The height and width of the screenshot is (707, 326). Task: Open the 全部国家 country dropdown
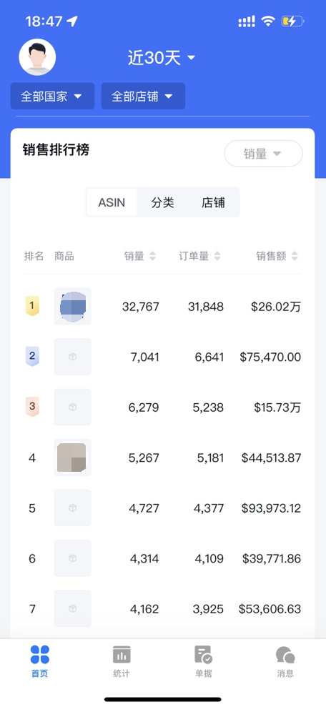click(x=52, y=96)
